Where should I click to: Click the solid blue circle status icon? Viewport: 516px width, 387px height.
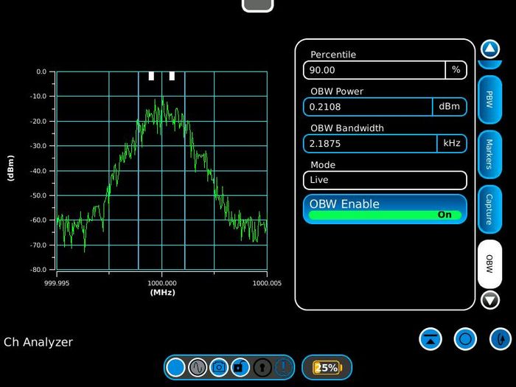(x=175, y=367)
